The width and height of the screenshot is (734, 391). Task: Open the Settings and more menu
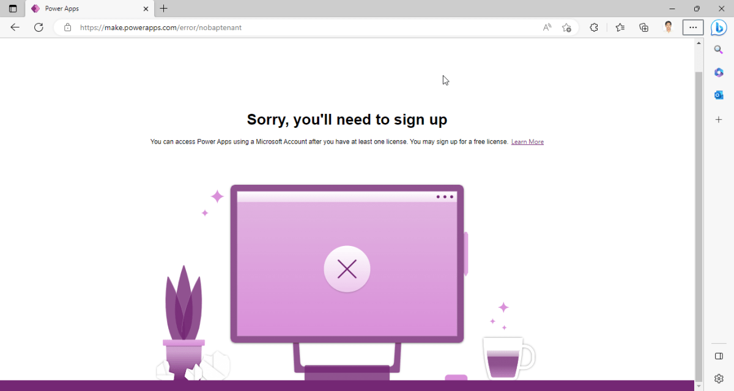[692, 27]
